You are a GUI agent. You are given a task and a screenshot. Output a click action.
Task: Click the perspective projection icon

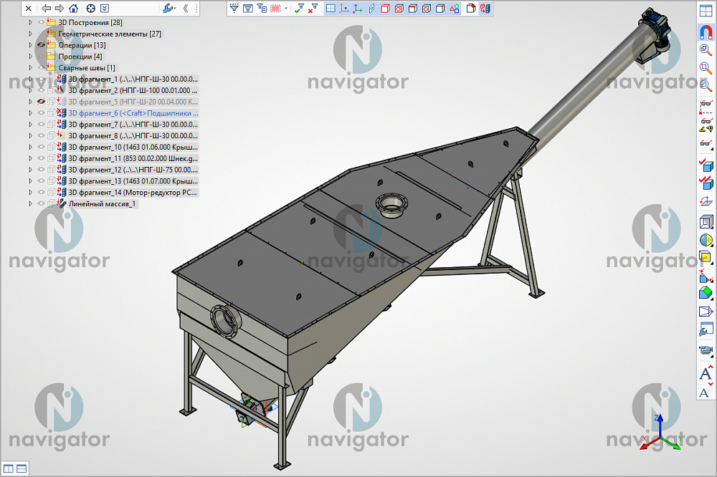[706, 311]
